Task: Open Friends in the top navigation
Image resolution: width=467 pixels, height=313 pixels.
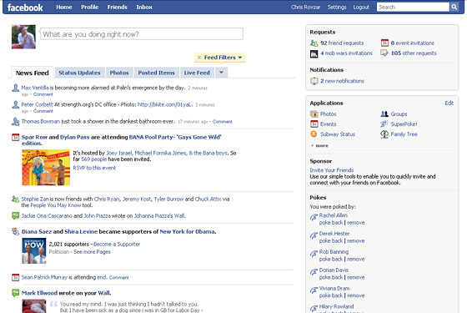Action: tap(117, 8)
